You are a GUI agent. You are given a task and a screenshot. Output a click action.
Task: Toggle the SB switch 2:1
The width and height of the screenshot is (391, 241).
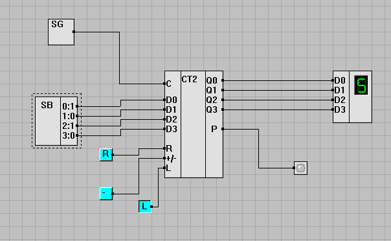click(x=69, y=126)
